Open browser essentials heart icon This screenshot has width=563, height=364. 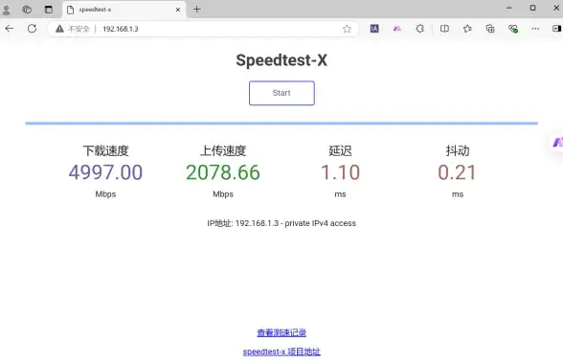513,29
